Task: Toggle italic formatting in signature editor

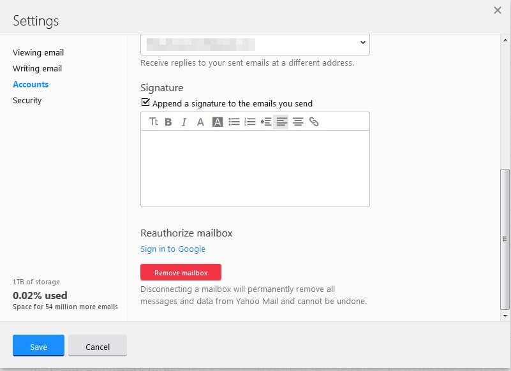Action: pos(184,122)
